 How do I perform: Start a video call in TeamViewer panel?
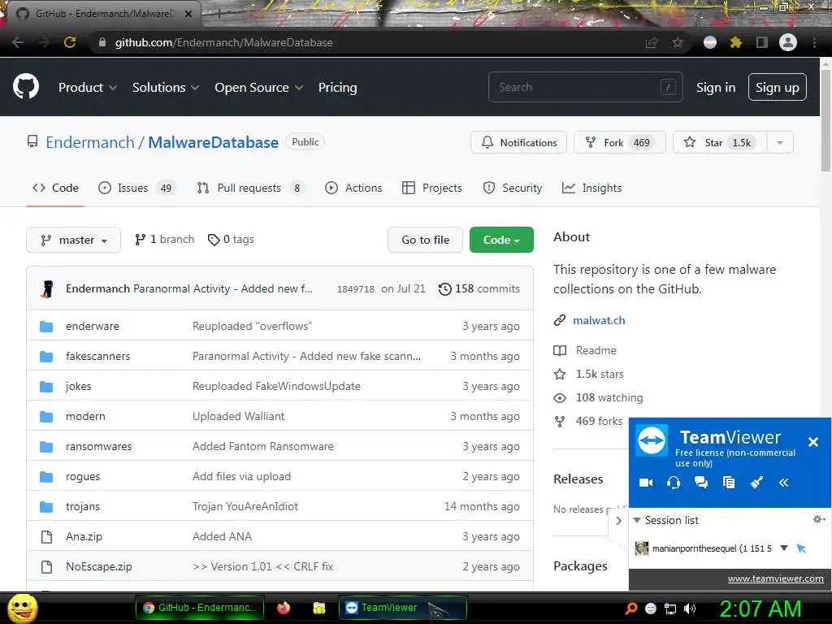tap(646, 483)
